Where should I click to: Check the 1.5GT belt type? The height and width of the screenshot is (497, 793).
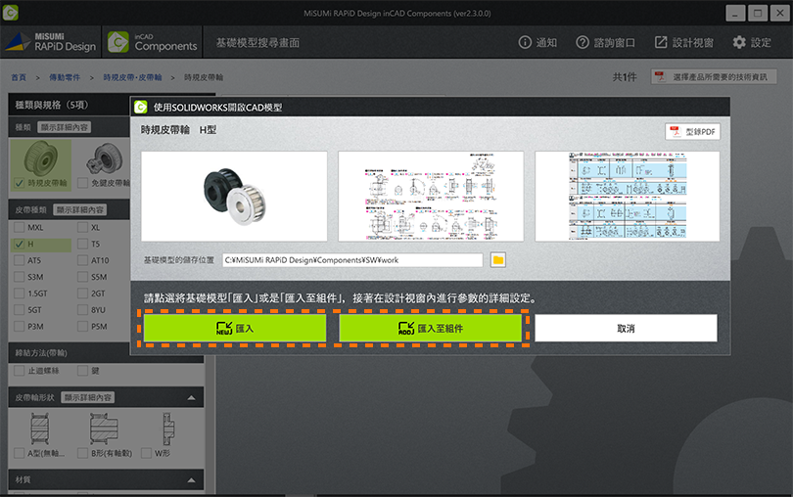pyautogui.click(x=20, y=294)
